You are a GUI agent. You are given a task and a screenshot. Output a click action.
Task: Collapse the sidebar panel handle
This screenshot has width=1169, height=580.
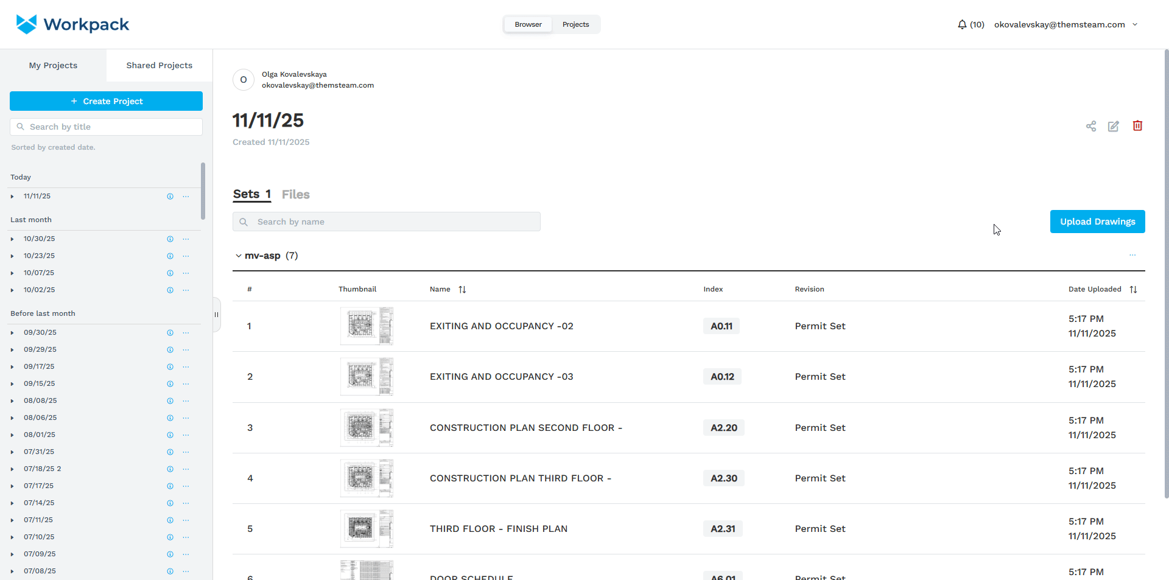pos(216,315)
